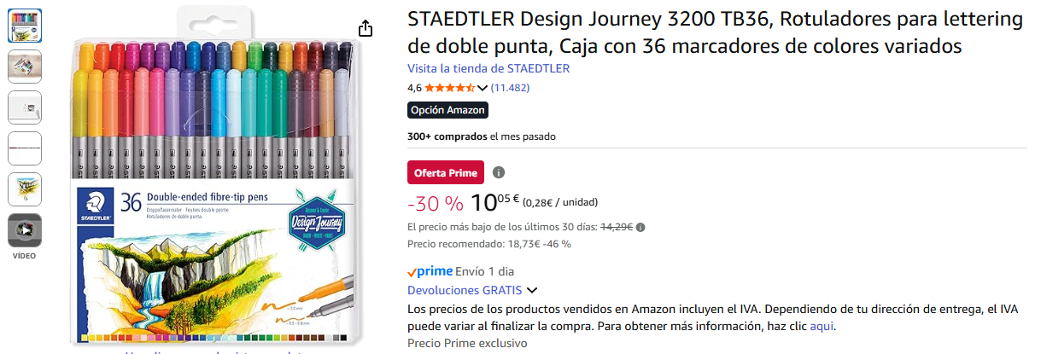Select the third product thumbnail

(x=25, y=107)
